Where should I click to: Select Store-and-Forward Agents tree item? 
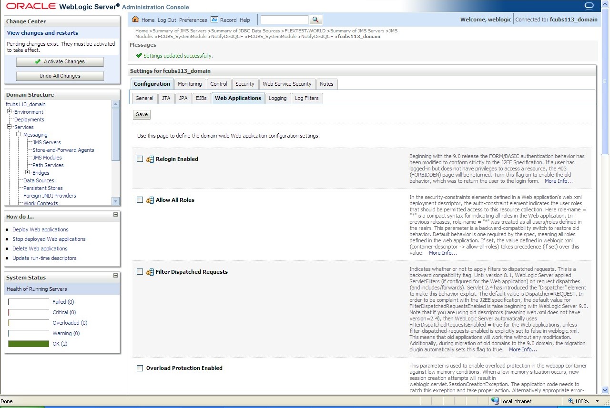point(63,150)
